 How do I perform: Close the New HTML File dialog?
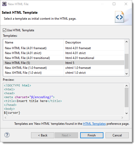click(x=126, y=4)
